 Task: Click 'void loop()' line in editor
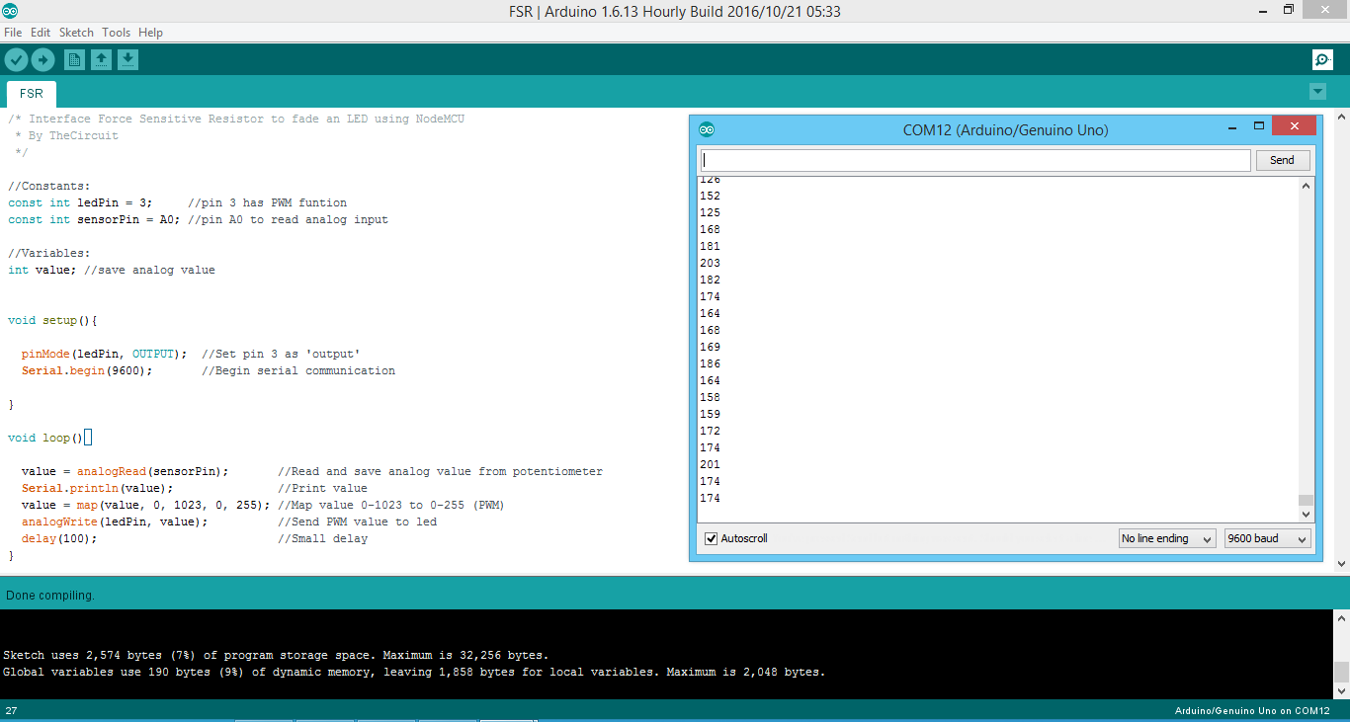click(45, 438)
